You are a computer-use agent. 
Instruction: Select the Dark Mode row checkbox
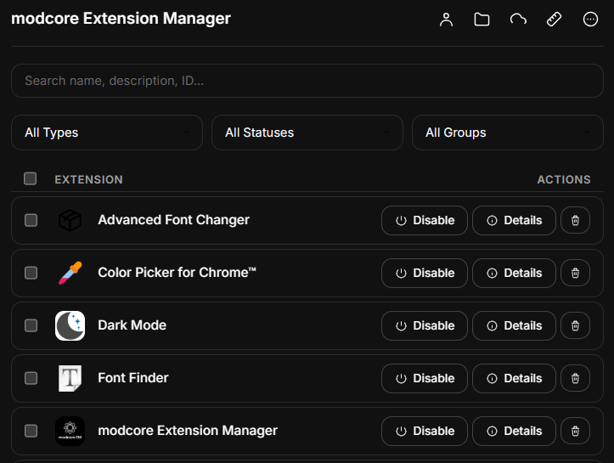[x=31, y=325]
